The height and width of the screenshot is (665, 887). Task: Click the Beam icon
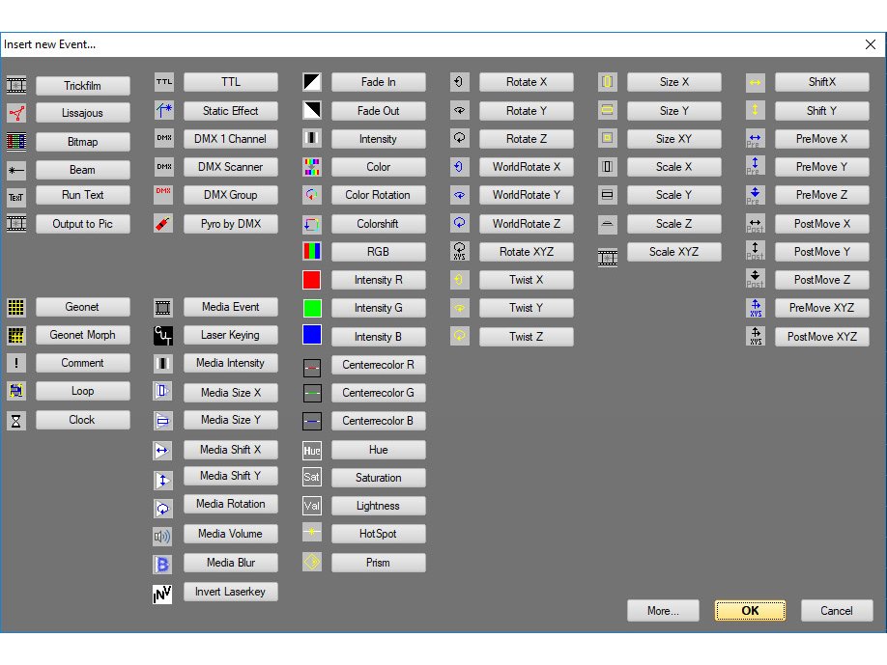click(x=15, y=170)
